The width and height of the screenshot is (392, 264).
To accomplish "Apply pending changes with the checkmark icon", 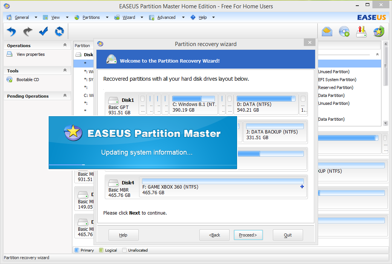I will pyautogui.click(x=43, y=32).
